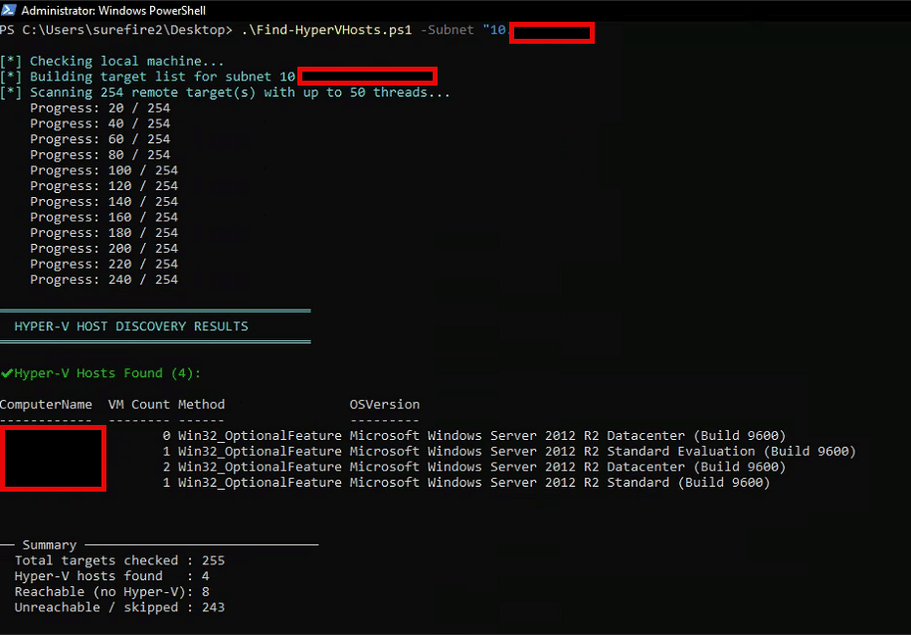Click the 'HYPER-V HOST DISCOVERY RESULTS' heading
The image size is (911, 635).
click(131, 326)
